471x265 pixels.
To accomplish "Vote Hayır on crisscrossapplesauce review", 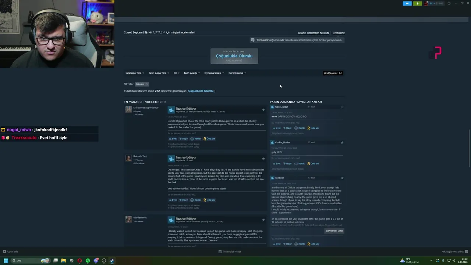I will (x=183, y=139).
